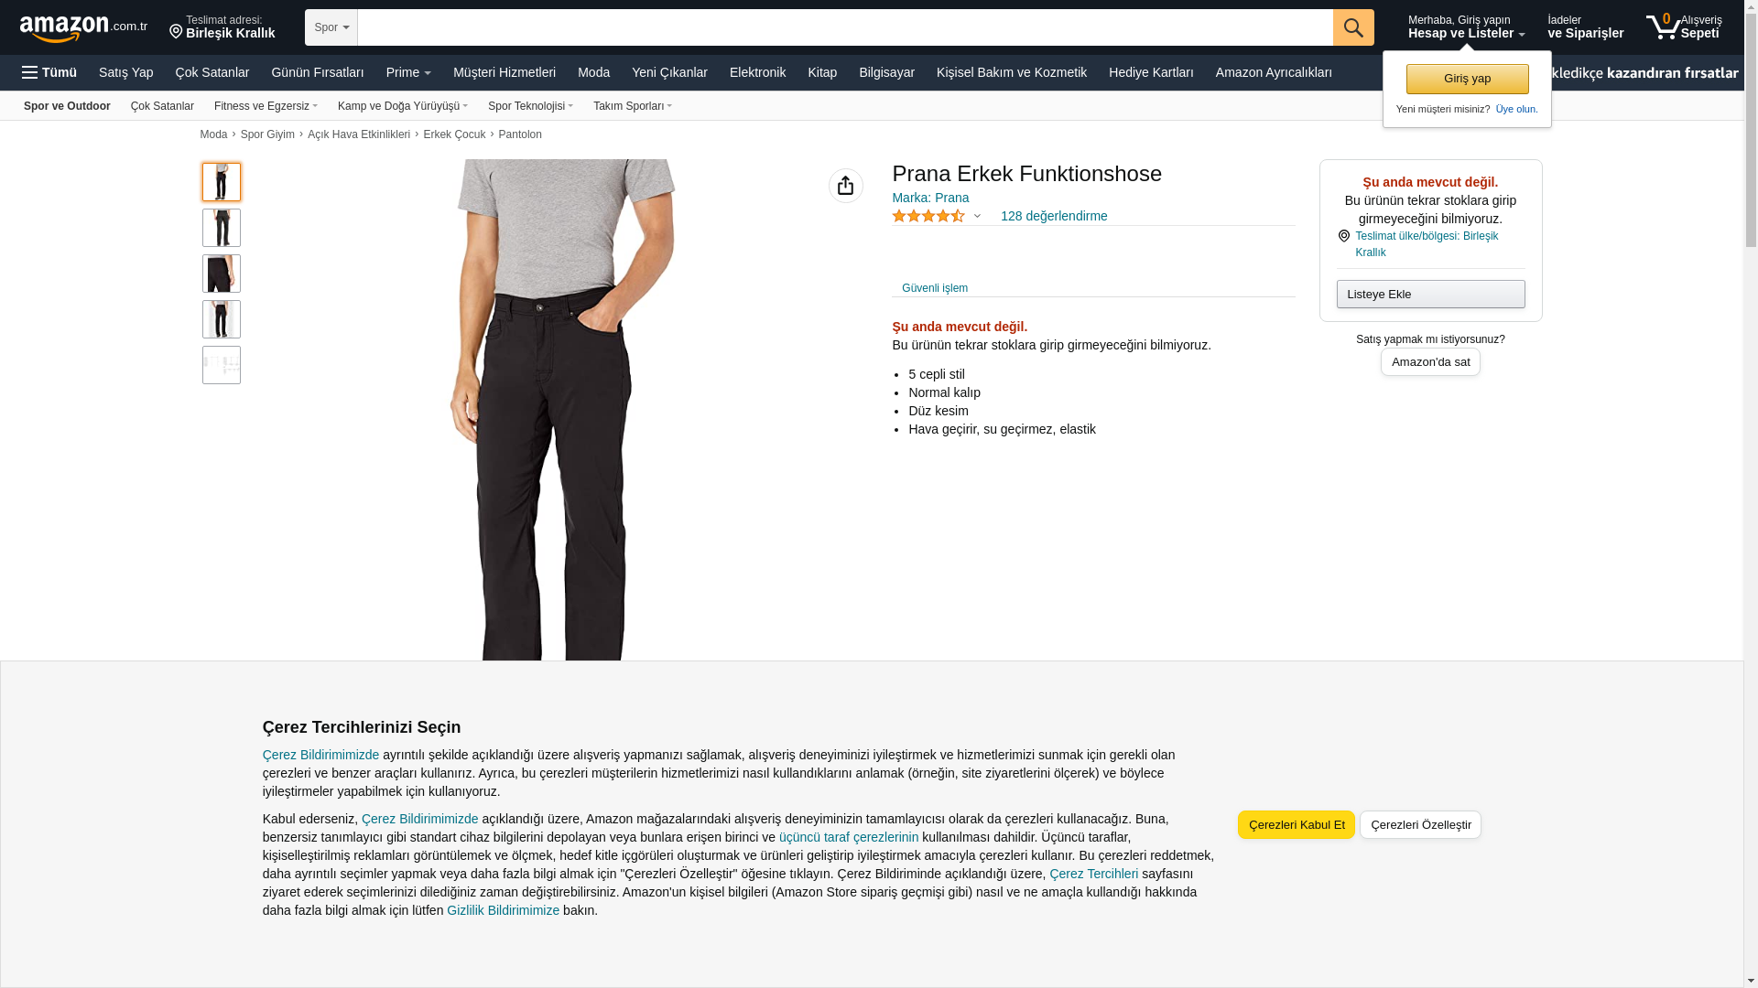Screen dimensions: 1758x988
Task: Click the magnifier search button
Action: click(1353, 27)
